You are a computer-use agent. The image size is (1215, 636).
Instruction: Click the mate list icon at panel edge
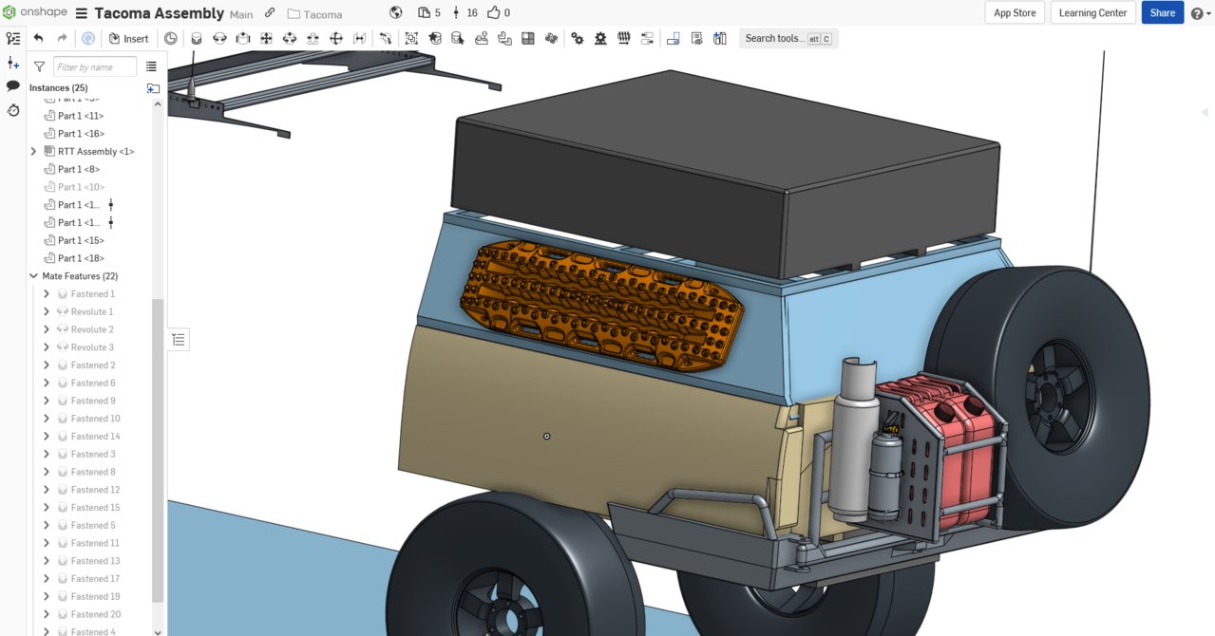[179, 339]
